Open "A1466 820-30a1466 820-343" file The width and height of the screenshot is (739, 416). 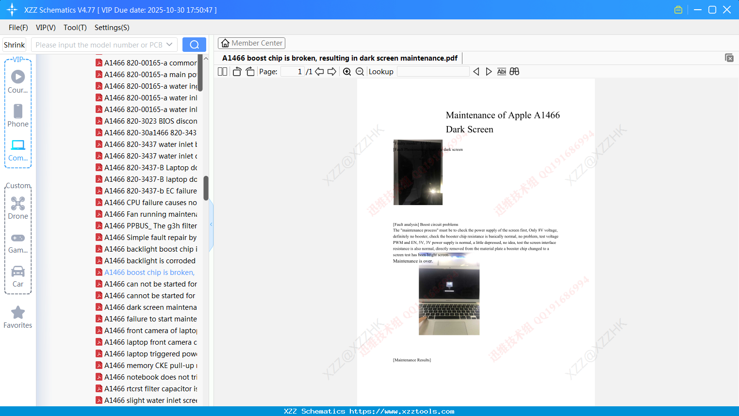[146, 133]
